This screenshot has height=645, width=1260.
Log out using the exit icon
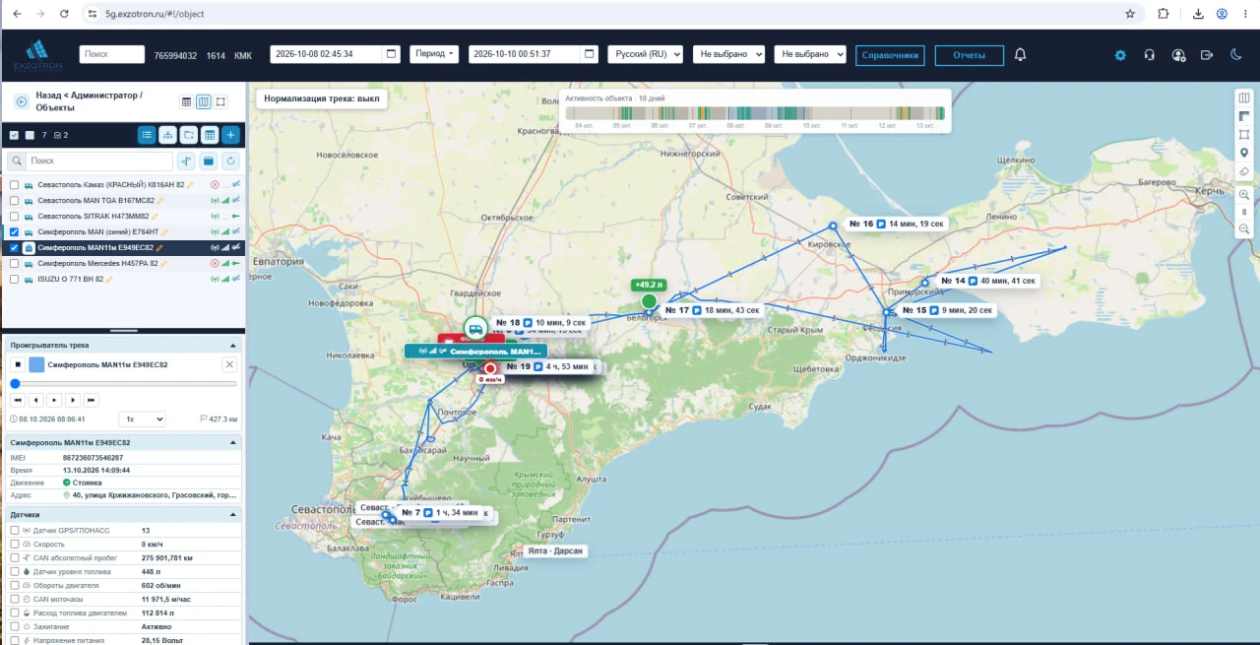pyautogui.click(x=1207, y=55)
